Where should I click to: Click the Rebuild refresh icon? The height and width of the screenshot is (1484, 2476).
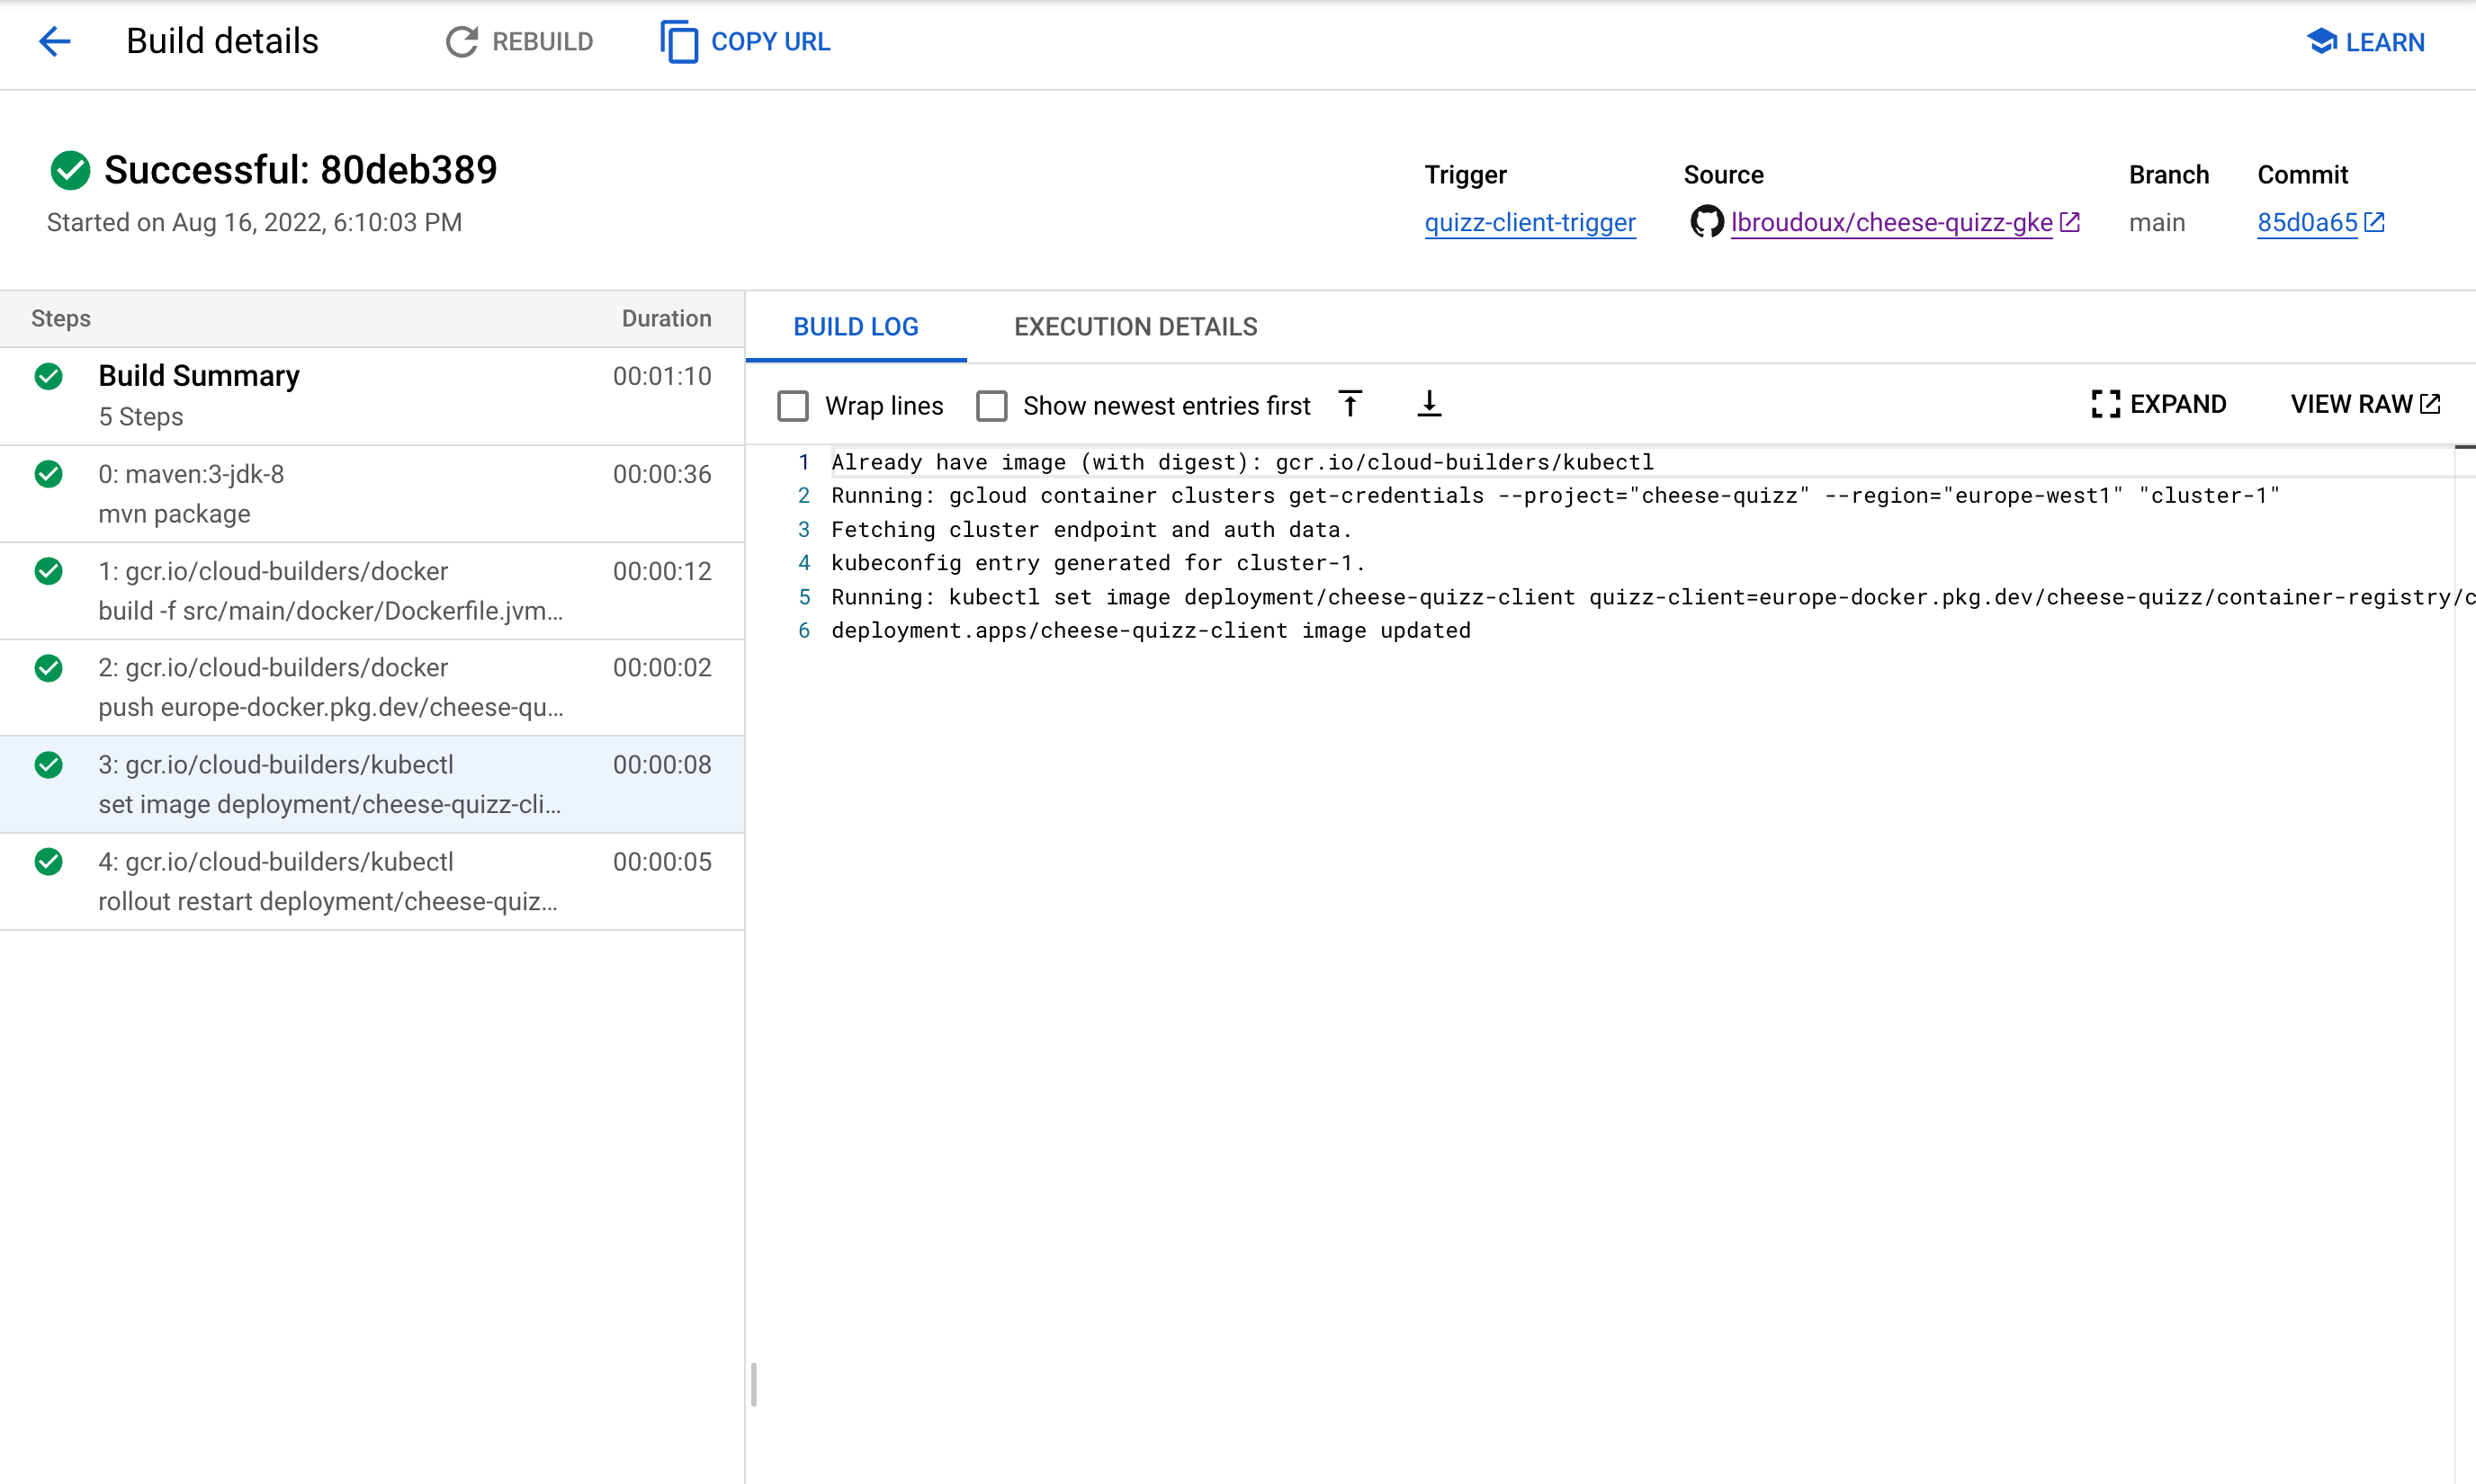[462, 42]
